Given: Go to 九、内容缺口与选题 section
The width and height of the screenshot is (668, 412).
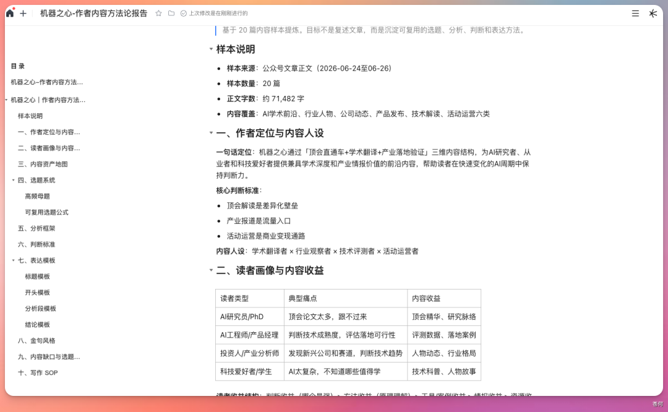Looking at the screenshot, I should [49, 356].
